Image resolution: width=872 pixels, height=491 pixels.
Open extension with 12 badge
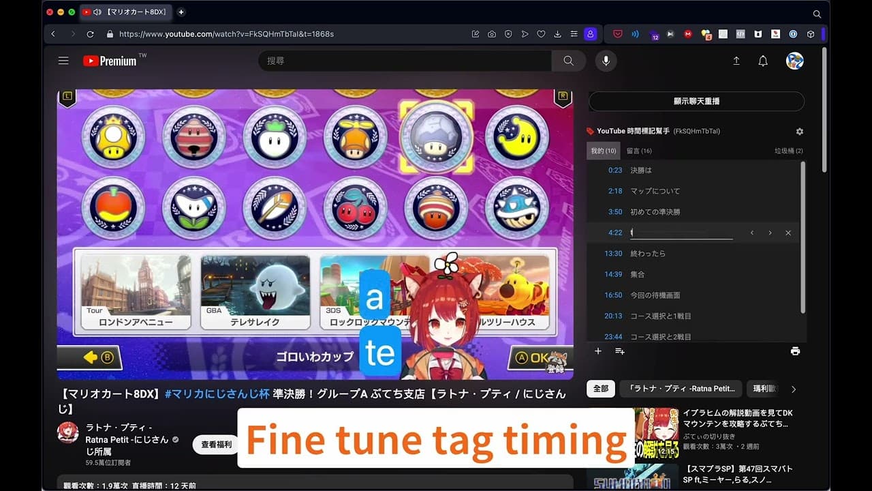(x=654, y=34)
